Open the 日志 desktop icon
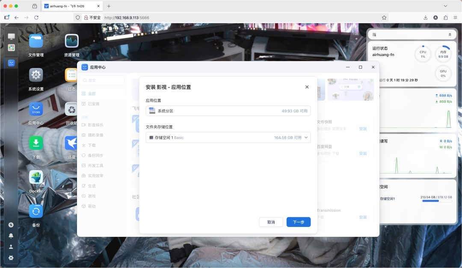Image resolution: width=462 pixels, height=268 pixels. (71, 75)
